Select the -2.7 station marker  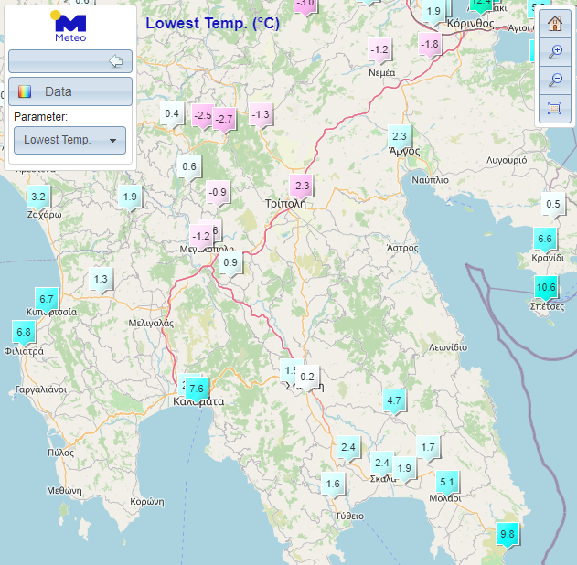[x=224, y=121]
